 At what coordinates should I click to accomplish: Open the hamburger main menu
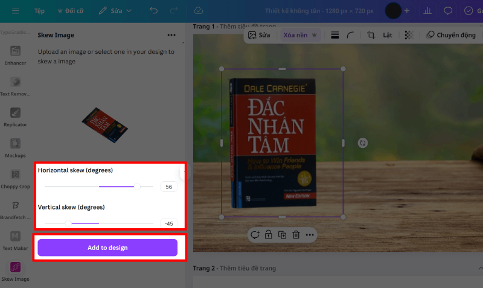tap(16, 11)
